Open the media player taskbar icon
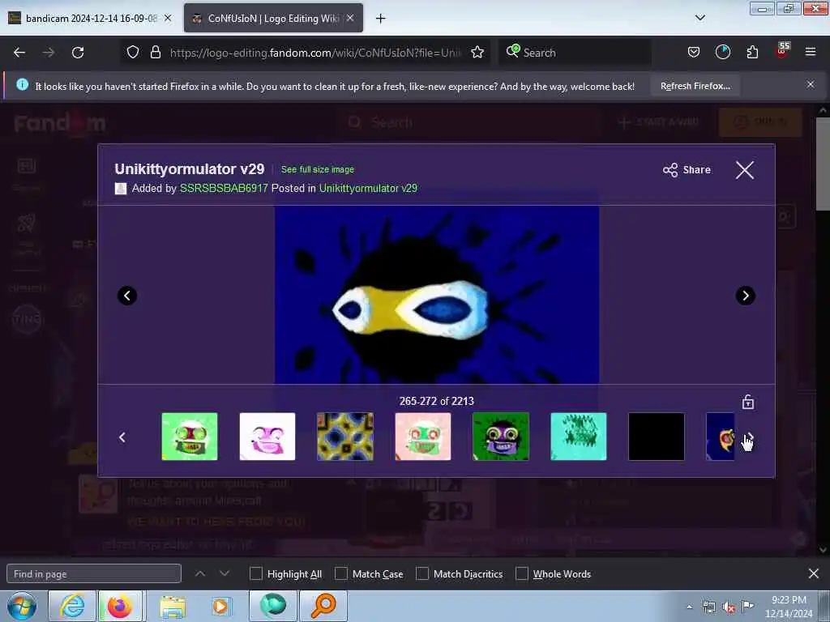The width and height of the screenshot is (830, 622). (x=220, y=606)
